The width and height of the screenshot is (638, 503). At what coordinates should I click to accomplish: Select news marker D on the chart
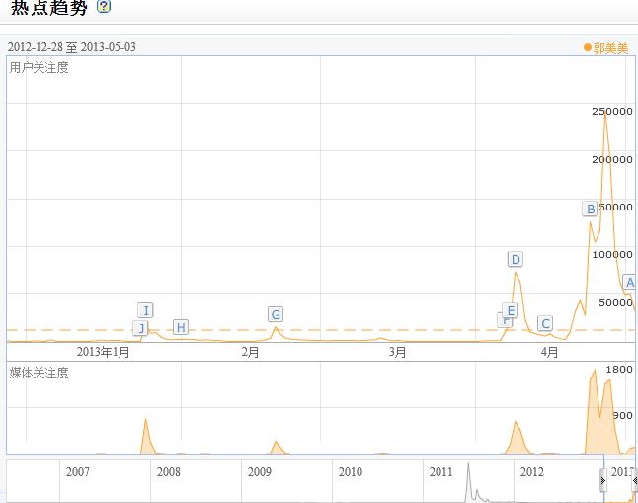pyautogui.click(x=515, y=259)
